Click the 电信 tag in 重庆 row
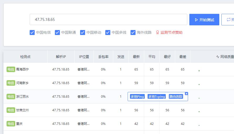Viewport: 234px width, 134px height. [11, 124]
